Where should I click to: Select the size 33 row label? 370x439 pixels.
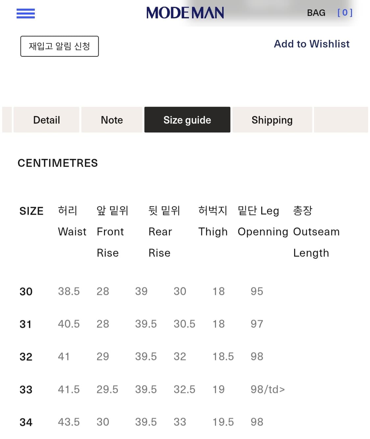[x=26, y=390]
